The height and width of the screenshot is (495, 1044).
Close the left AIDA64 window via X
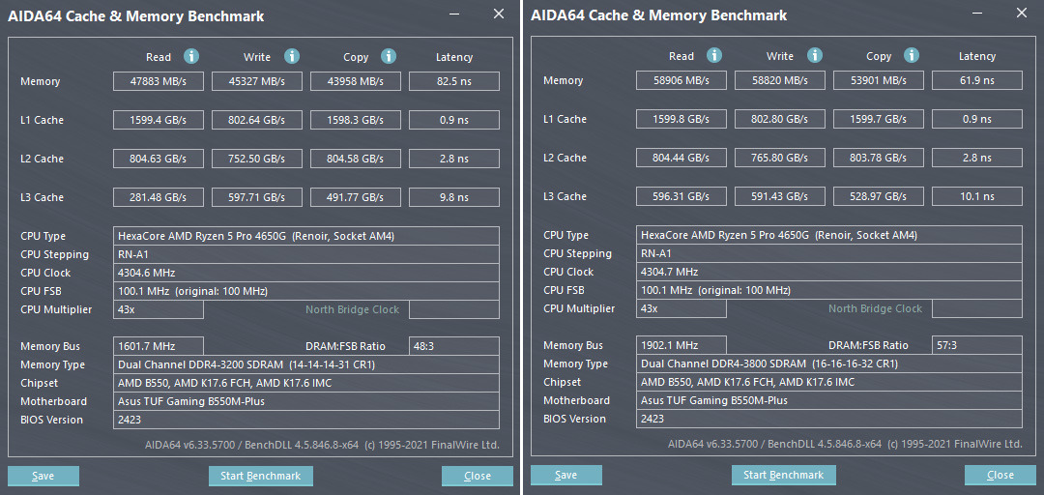[x=499, y=14]
